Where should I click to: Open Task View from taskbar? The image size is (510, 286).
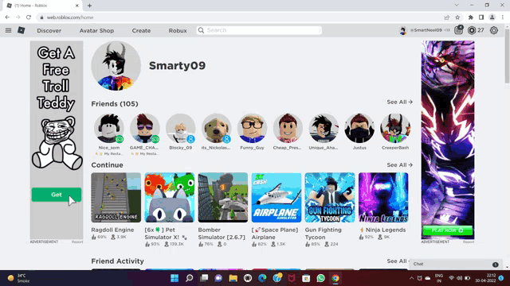pyautogui.click(x=204, y=278)
